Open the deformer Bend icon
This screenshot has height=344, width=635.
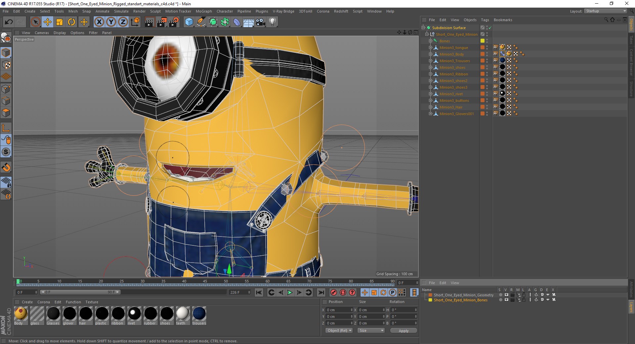[237, 22]
